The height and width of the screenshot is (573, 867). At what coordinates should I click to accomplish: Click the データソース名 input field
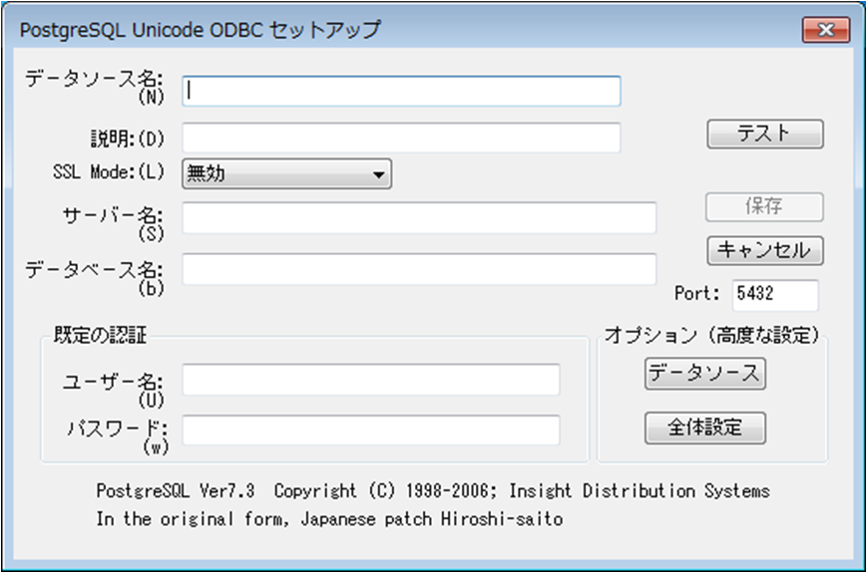tap(401, 91)
